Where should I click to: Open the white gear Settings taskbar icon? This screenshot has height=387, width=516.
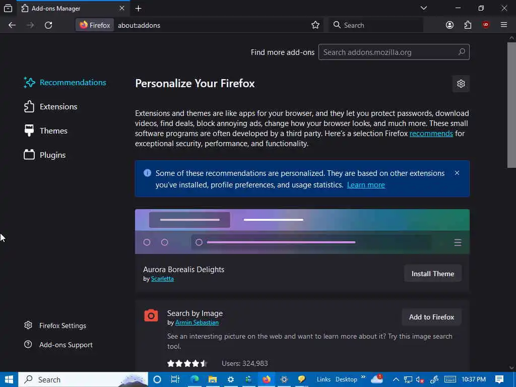point(231,379)
